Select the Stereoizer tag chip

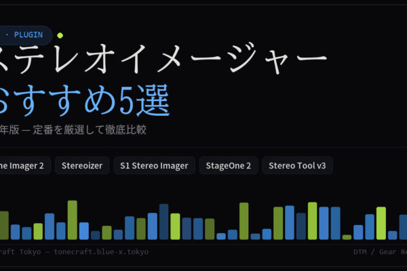click(82, 165)
